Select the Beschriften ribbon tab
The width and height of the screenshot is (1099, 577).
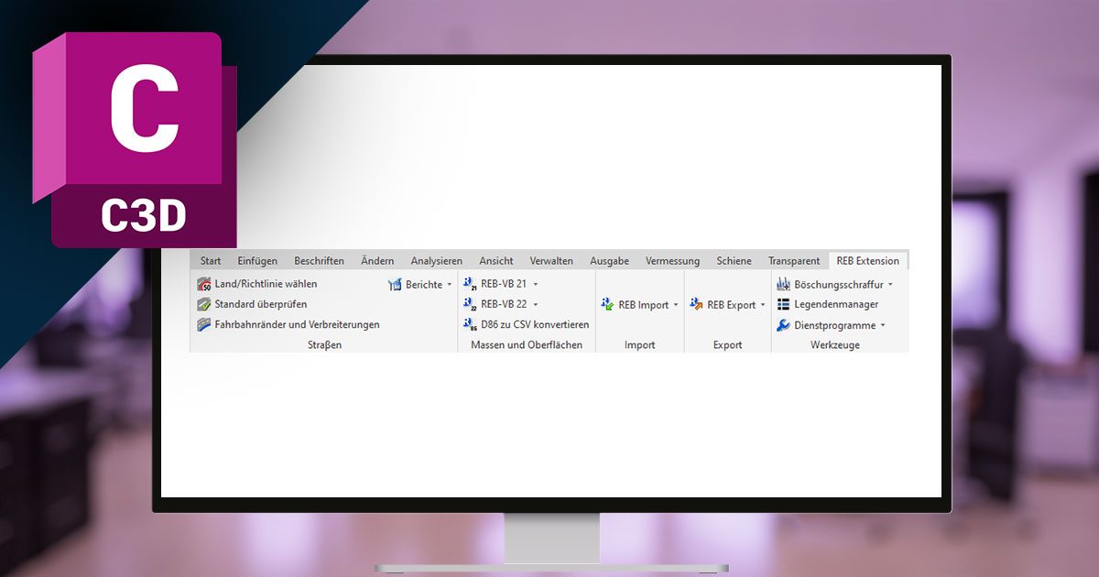pyautogui.click(x=319, y=261)
